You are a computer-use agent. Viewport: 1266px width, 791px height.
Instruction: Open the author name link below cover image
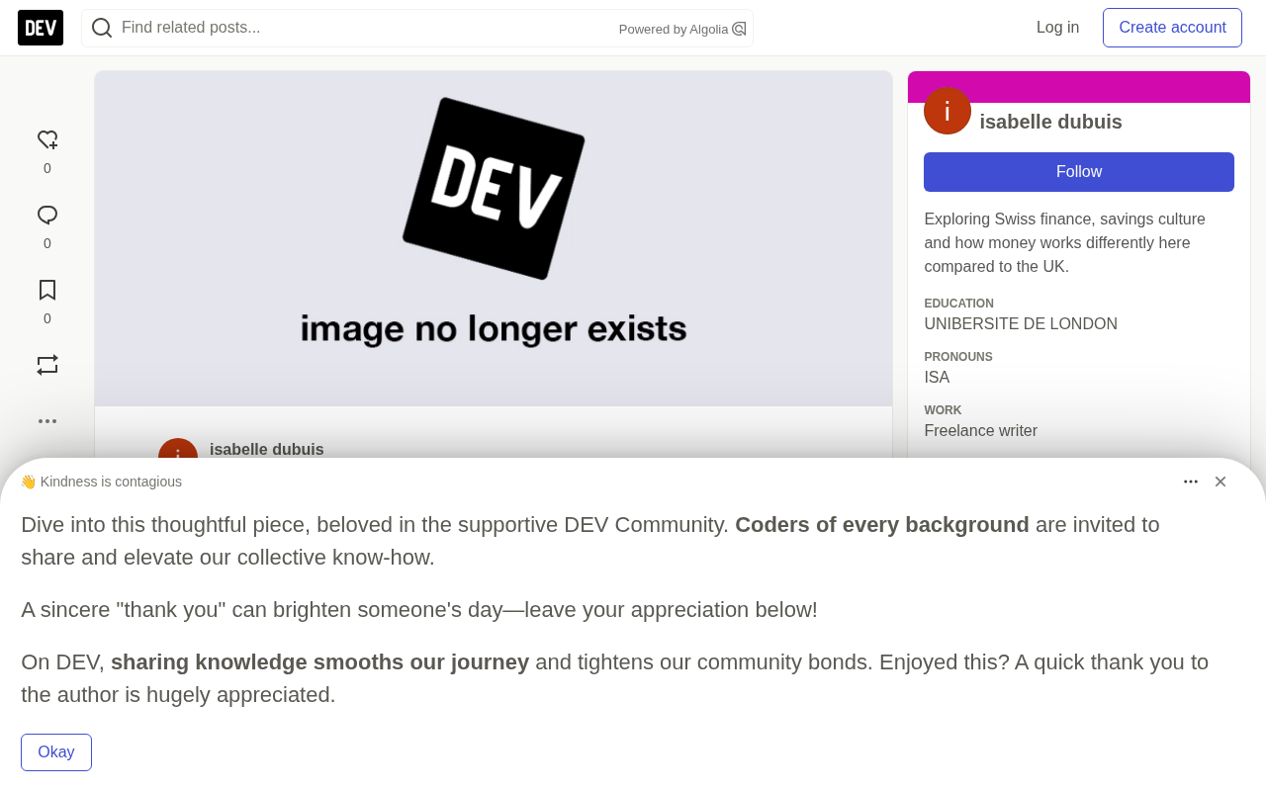[x=267, y=449]
